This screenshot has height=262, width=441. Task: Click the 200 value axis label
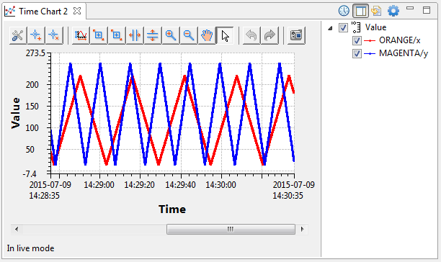point(32,85)
